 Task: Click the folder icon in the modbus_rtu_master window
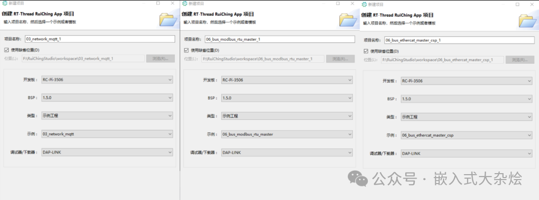(349, 19)
